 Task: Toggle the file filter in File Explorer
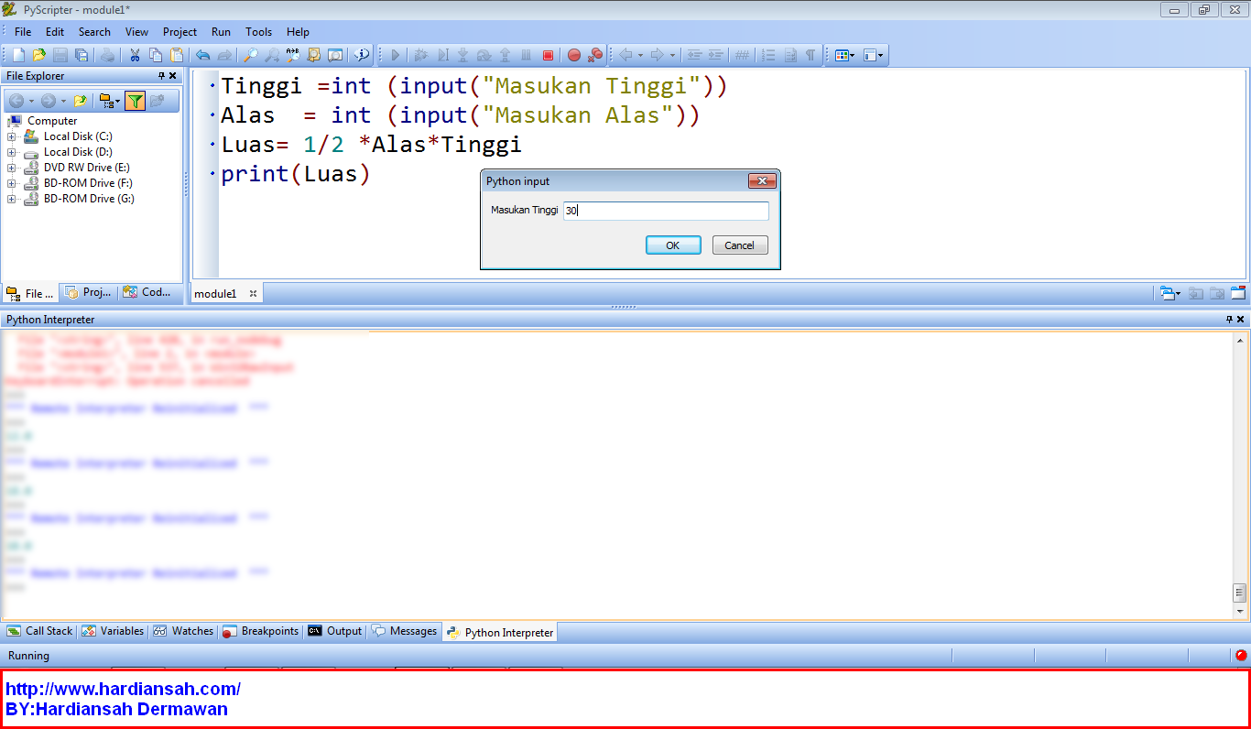135,101
